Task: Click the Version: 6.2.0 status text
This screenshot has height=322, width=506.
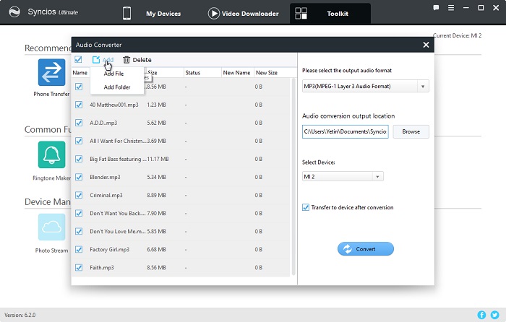Action: (20, 315)
